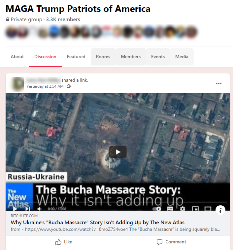233x250 pixels.
Task: Like the shared post
Action: [64, 242]
